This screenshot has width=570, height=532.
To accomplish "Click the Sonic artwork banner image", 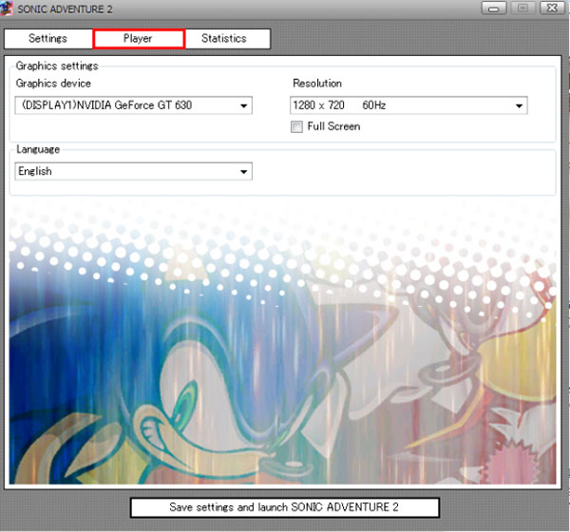I will (282, 344).
